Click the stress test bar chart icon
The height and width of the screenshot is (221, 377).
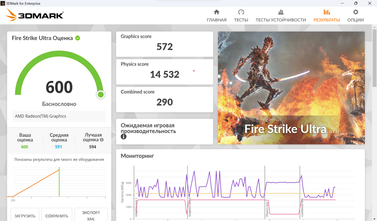click(281, 12)
